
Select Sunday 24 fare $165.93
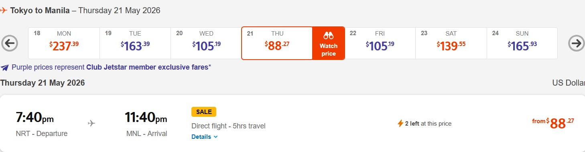tap(522, 43)
